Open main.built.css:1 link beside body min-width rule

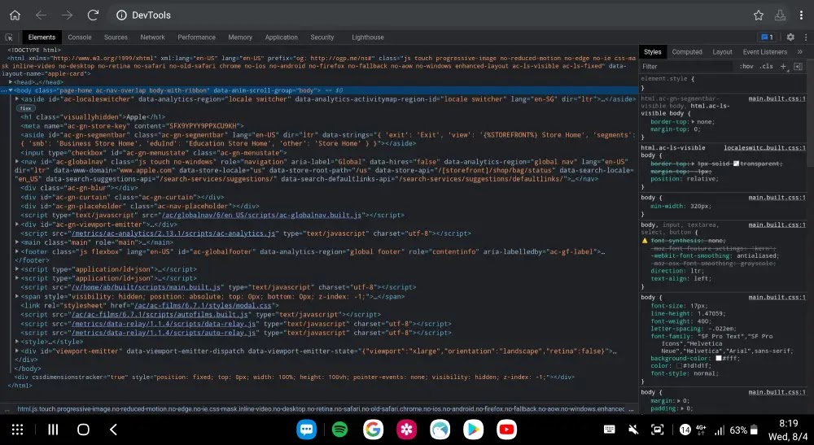point(777,198)
